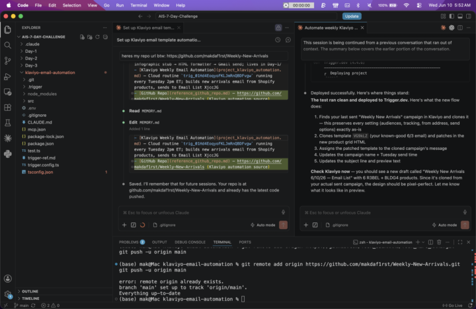Open Run and Debug view
Image resolution: width=476 pixels, height=309 pixels.
click(7, 77)
